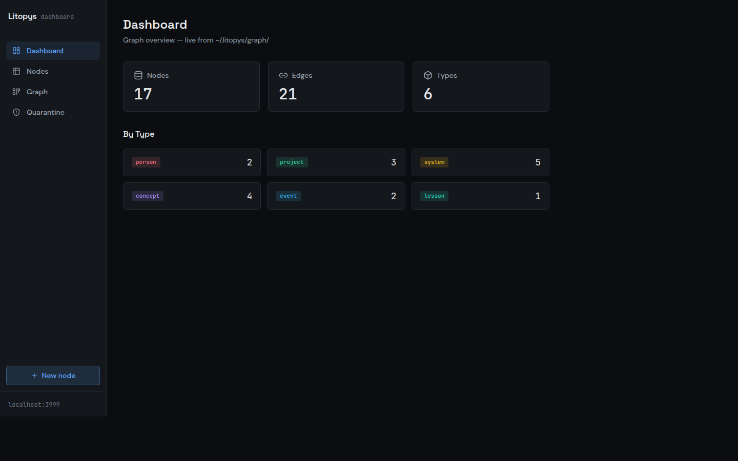This screenshot has width=738, height=461.
Task: Open the Quarantine page
Action: pos(45,112)
